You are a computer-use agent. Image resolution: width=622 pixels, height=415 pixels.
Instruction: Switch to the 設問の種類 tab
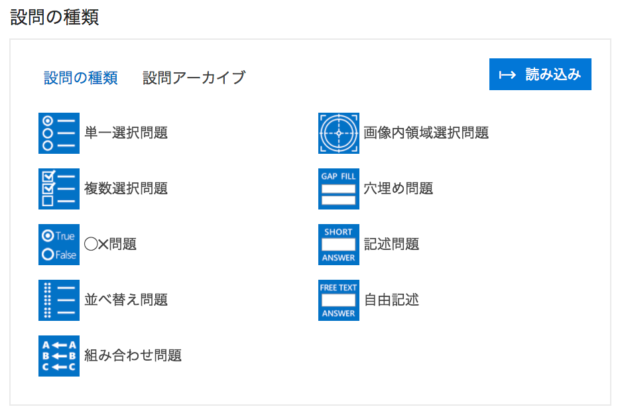[81, 78]
